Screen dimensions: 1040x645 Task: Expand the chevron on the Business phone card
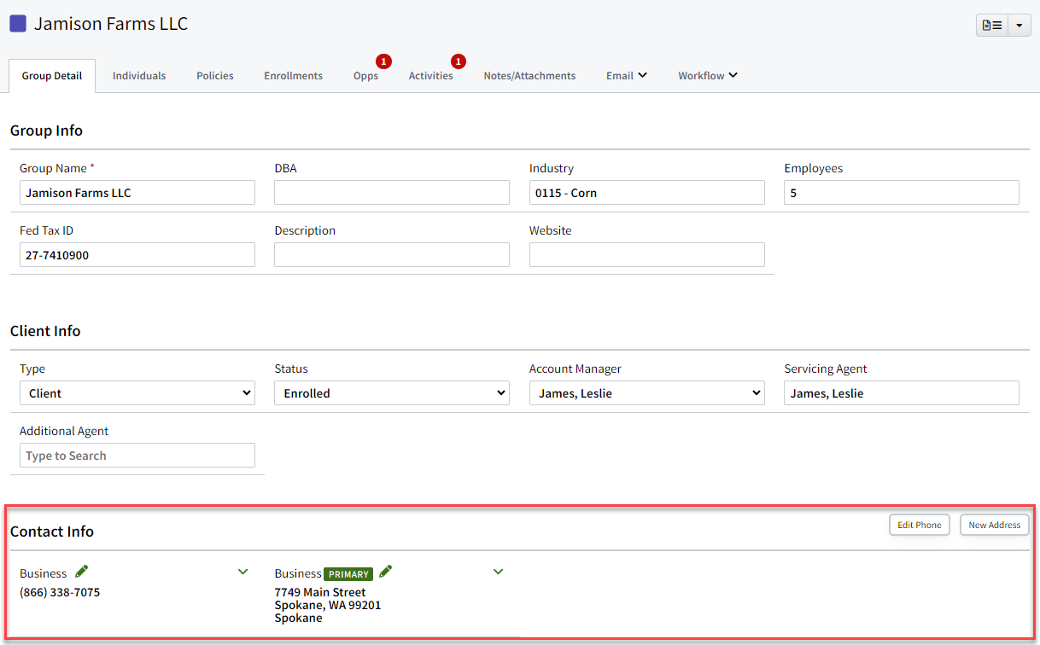click(242, 572)
